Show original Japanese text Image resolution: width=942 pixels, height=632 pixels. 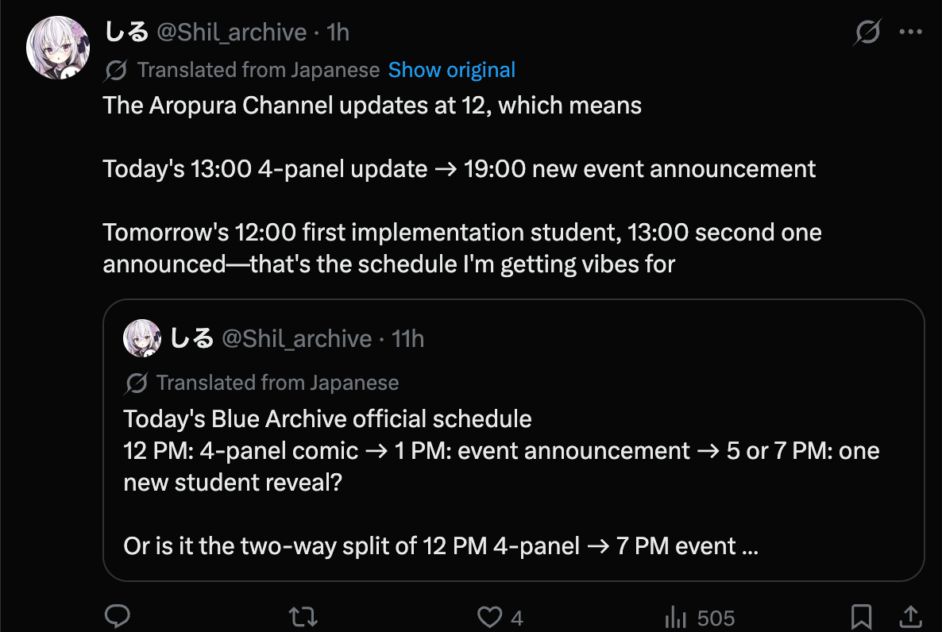(x=452, y=70)
